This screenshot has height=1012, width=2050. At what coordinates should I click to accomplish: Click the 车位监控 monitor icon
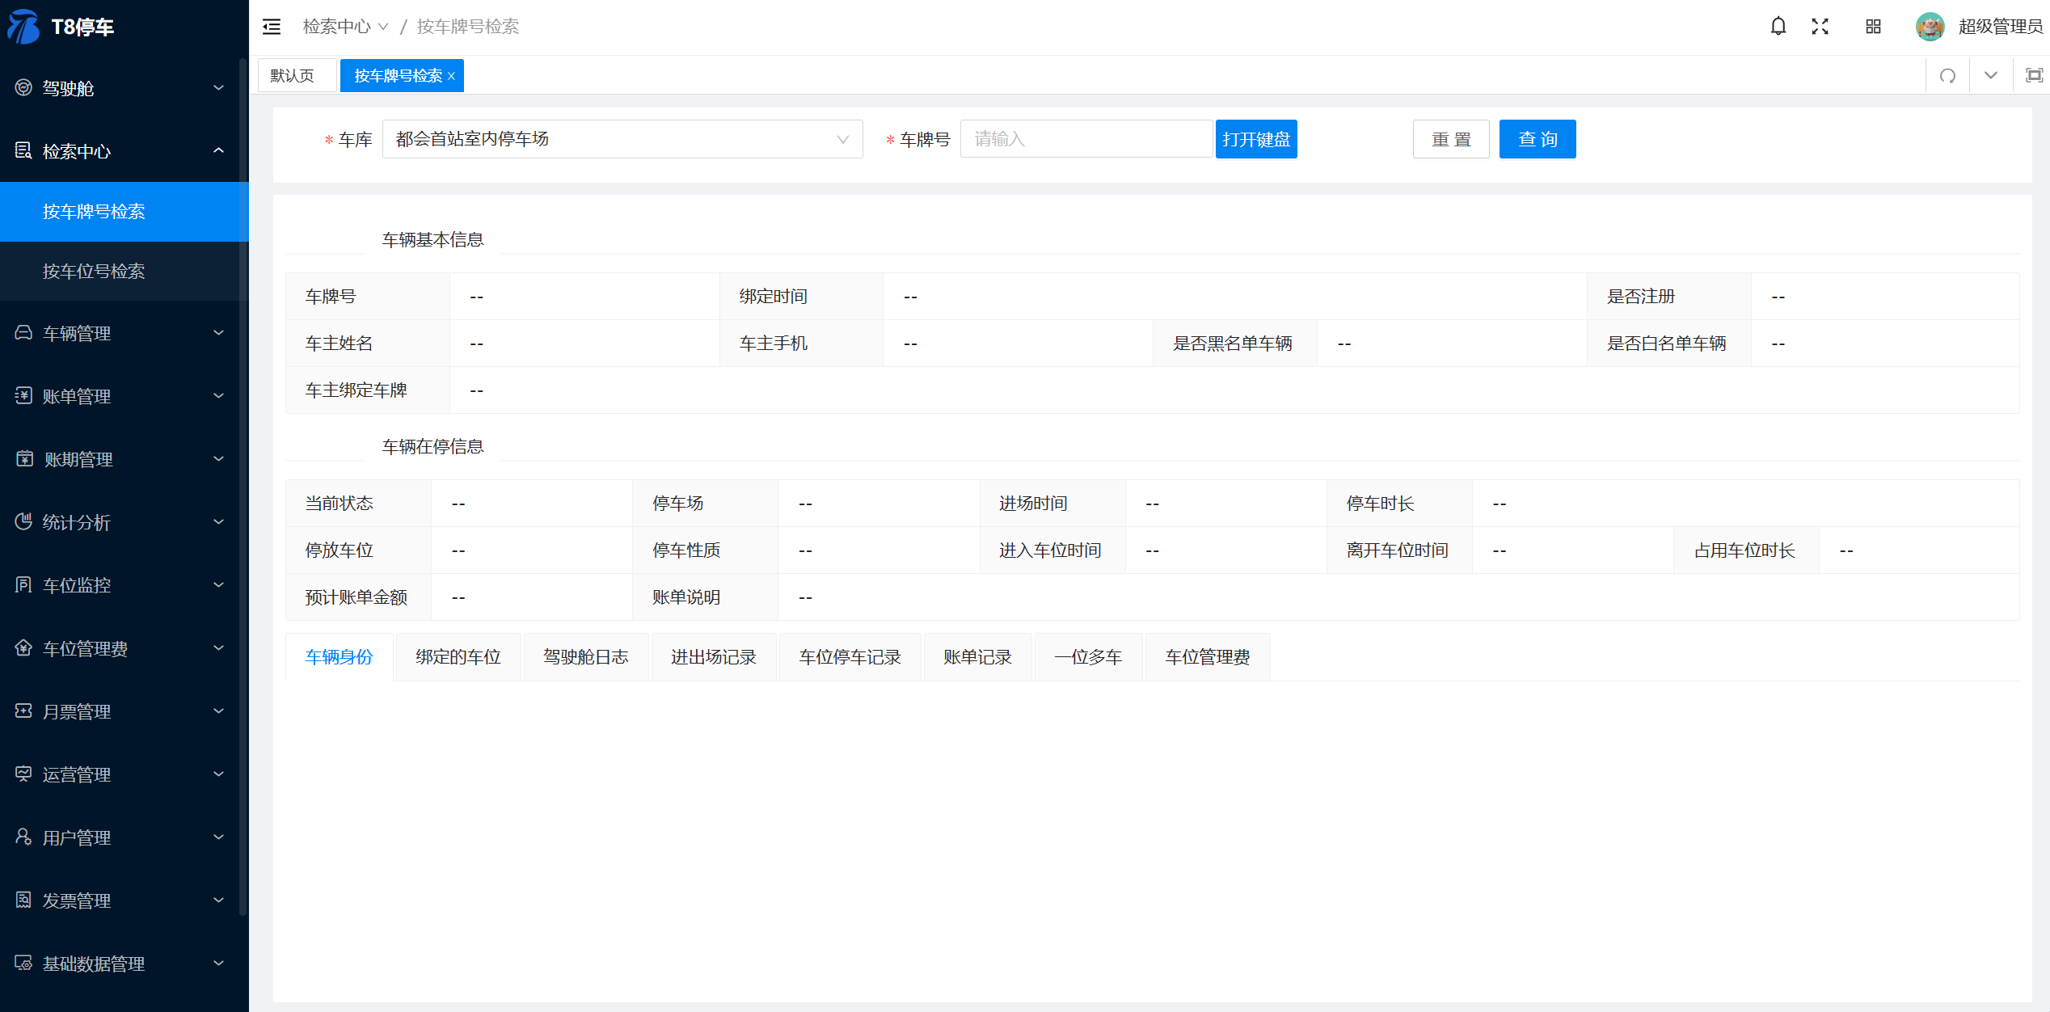pos(23,584)
